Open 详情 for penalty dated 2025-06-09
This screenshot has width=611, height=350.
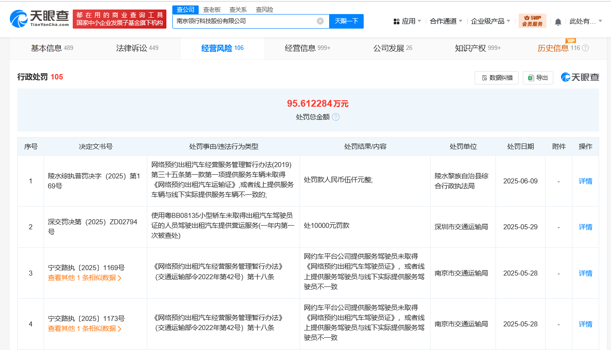(586, 181)
